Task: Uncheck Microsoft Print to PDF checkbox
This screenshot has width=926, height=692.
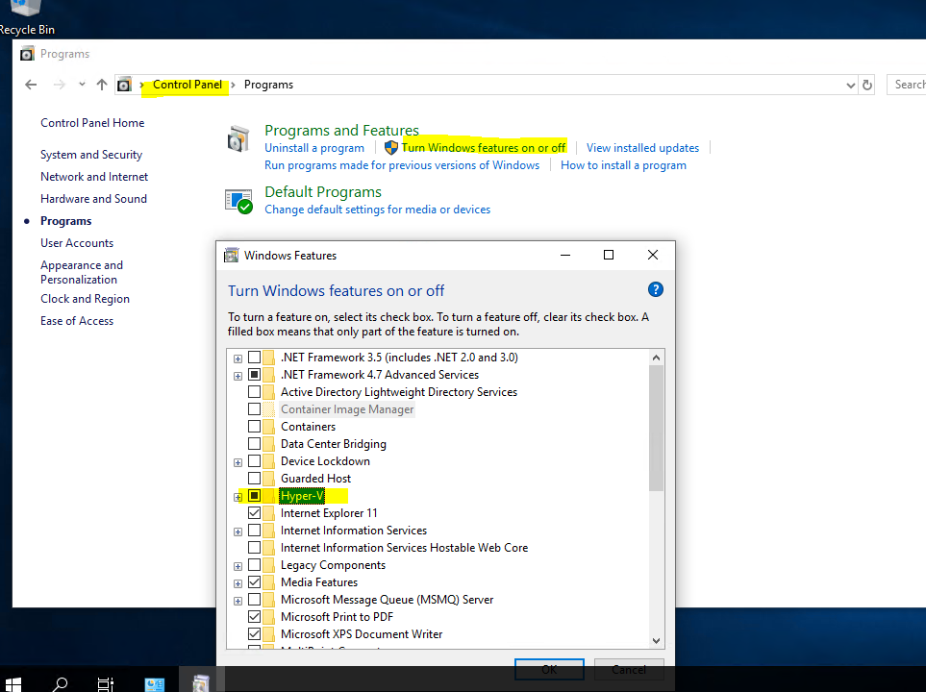Action: pos(254,616)
